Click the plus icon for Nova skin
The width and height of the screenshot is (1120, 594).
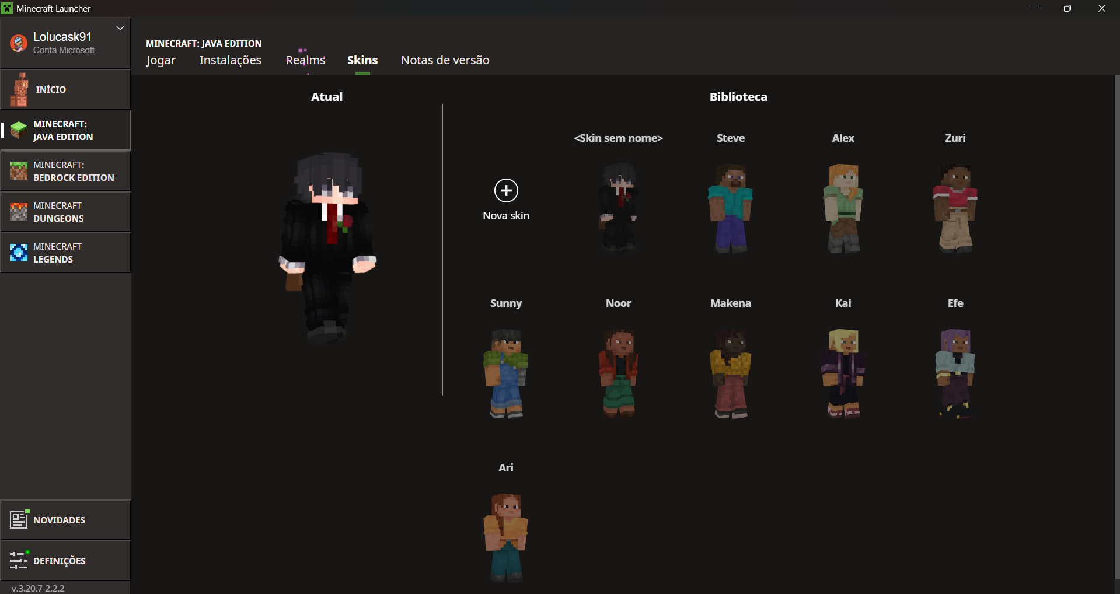point(506,190)
